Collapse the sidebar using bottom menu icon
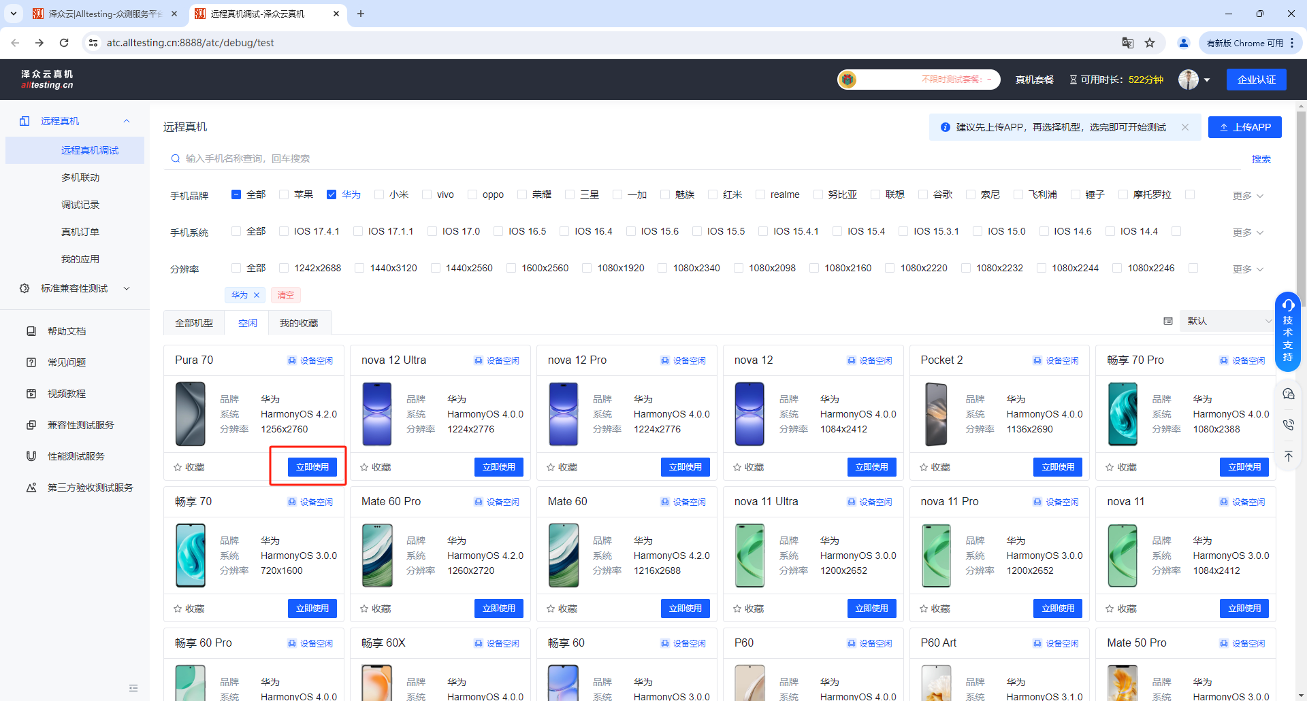 [x=133, y=688]
